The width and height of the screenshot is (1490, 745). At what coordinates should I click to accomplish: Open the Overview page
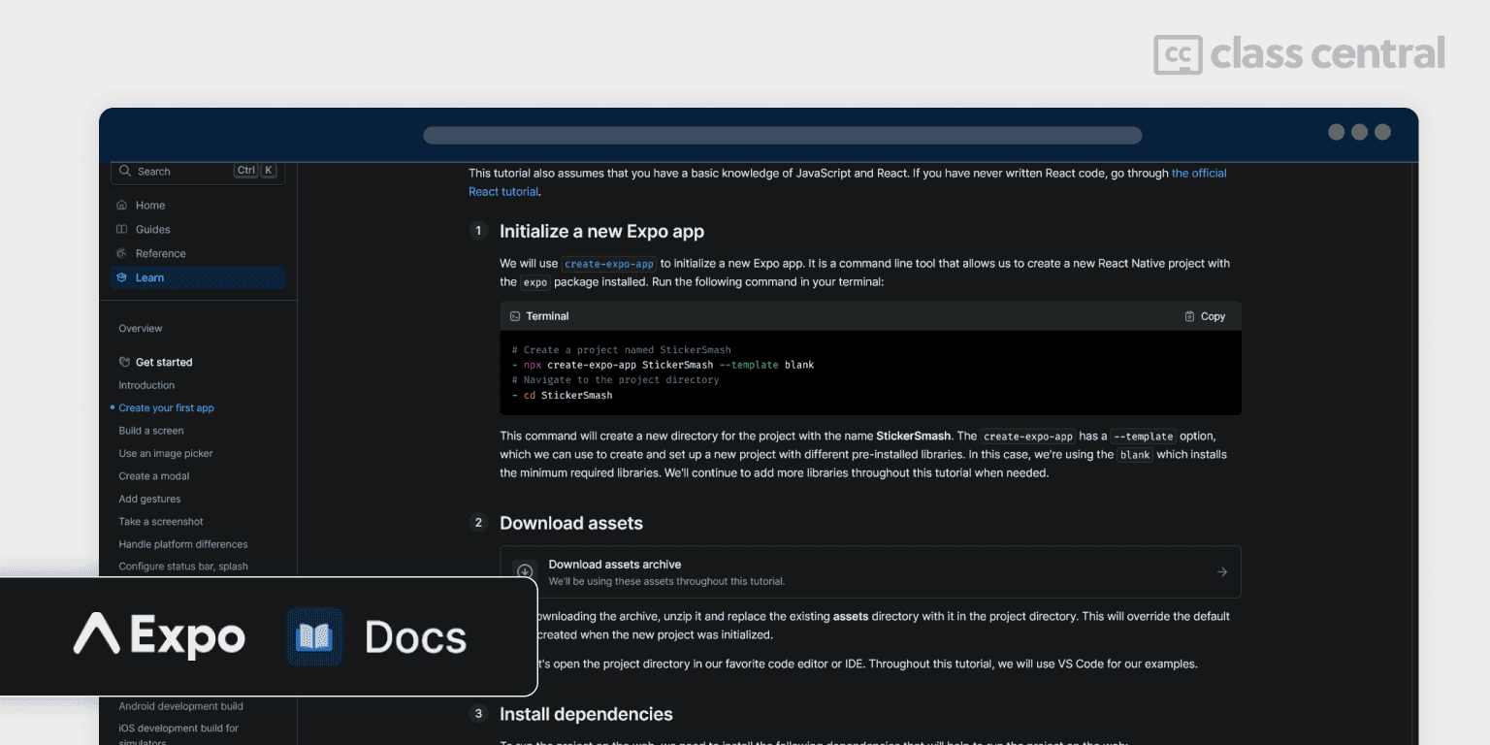[141, 329]
